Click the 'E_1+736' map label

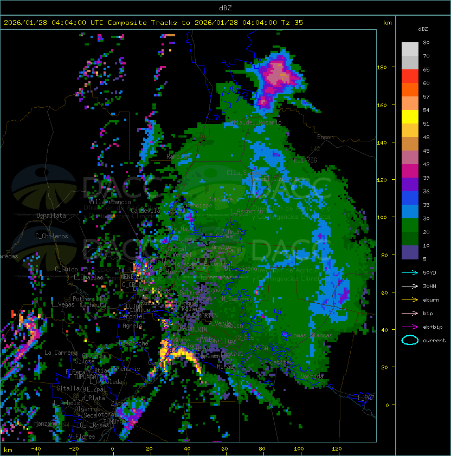[x=305, y=160]
